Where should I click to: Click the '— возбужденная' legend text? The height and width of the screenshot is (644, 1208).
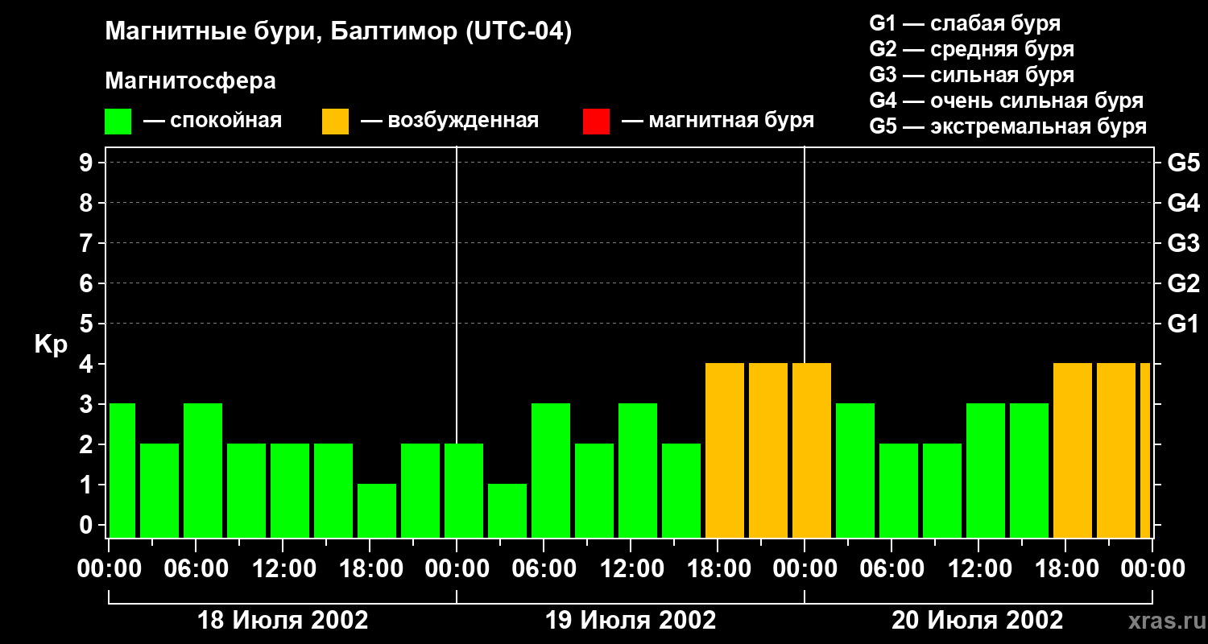click(449, 121)
